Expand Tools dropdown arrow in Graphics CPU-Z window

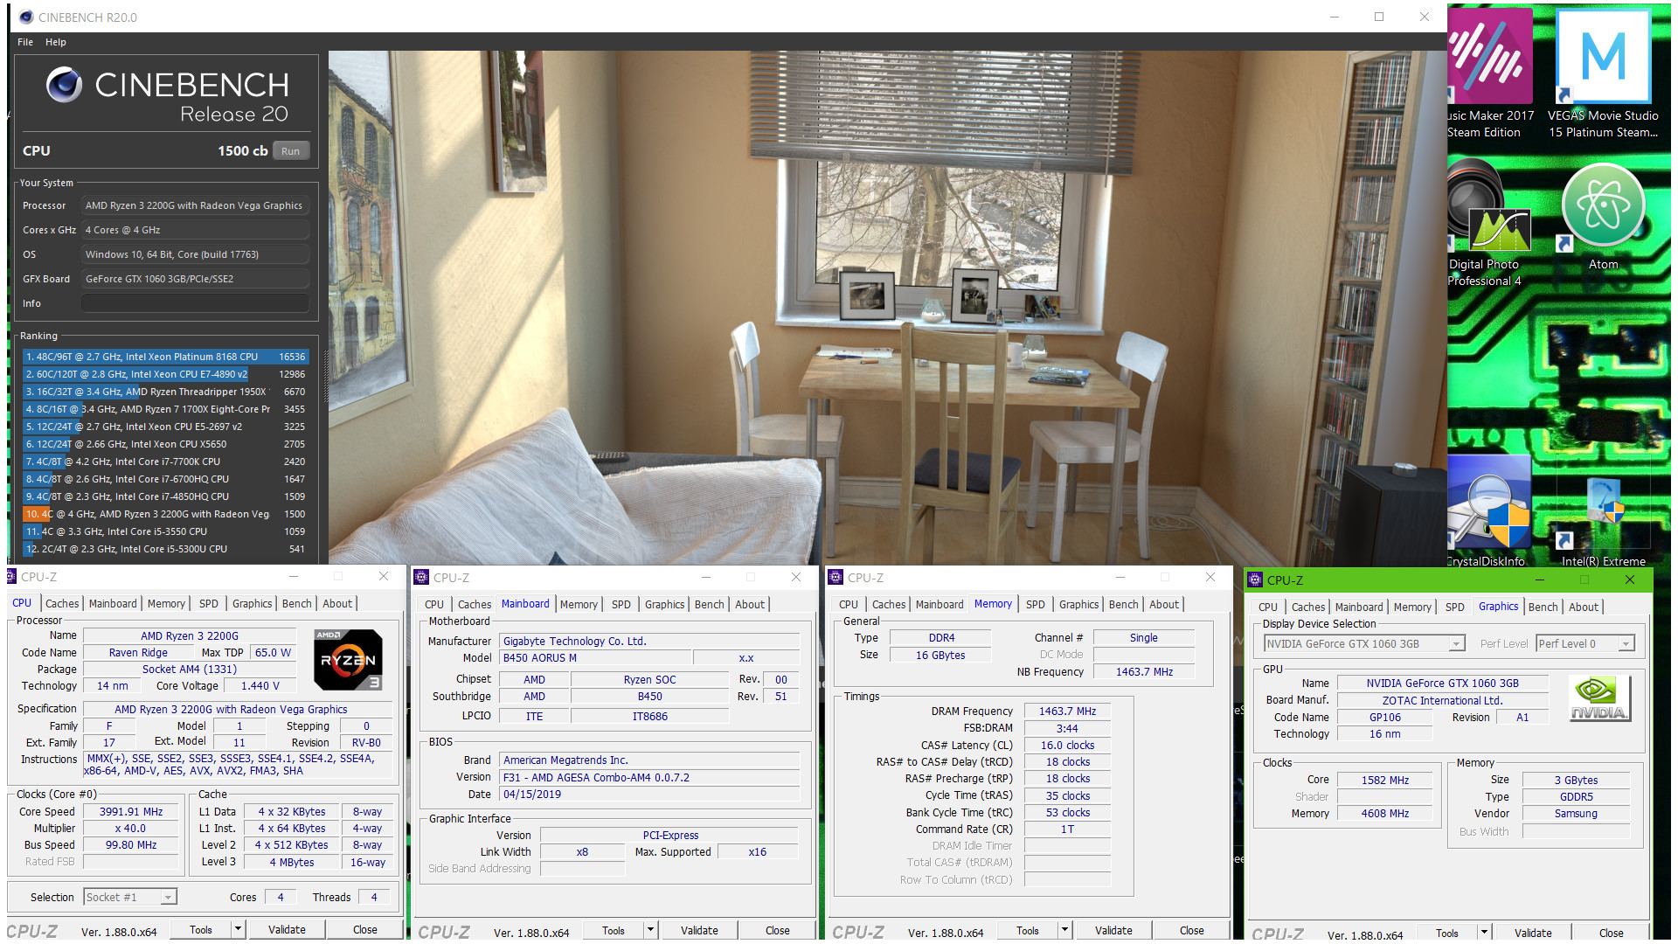pyautogui.click(x=1484, y=933)
